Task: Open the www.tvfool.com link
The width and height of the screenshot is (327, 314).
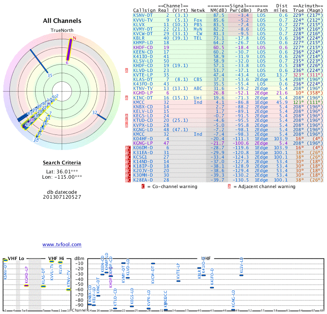Action: click(x=62, y=244)
